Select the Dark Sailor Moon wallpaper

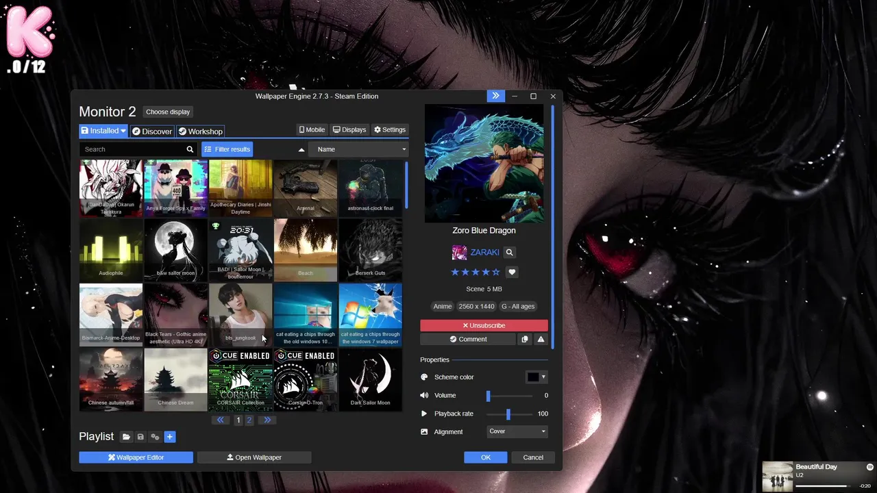[370, 380]
